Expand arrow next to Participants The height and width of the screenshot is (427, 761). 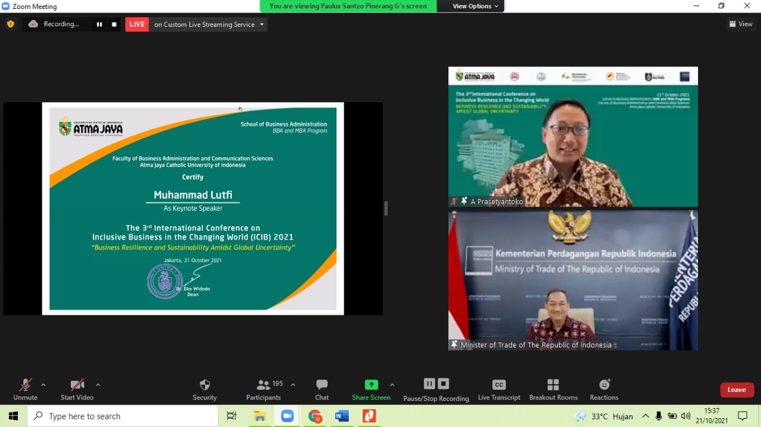(x=293, y=385)
